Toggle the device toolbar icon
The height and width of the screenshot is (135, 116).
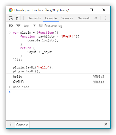(18, 18)
